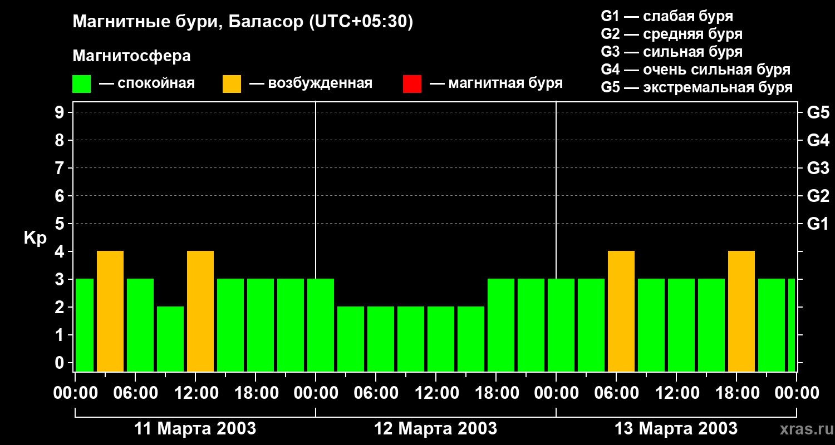
Task: Click the "— магнитная буря" legend label
Action: click(x=497, y=84)
